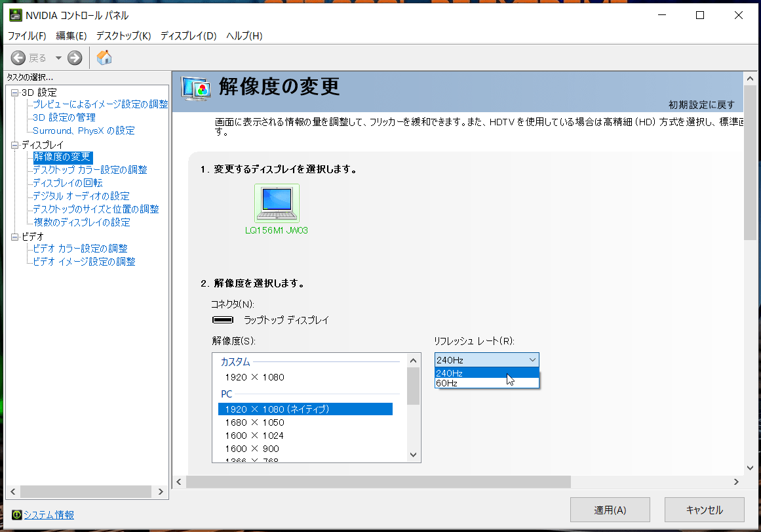Viewport: 761px width, 532px height.
Task: Open the ヘルプ(H) menu
Action: point(244,36)
